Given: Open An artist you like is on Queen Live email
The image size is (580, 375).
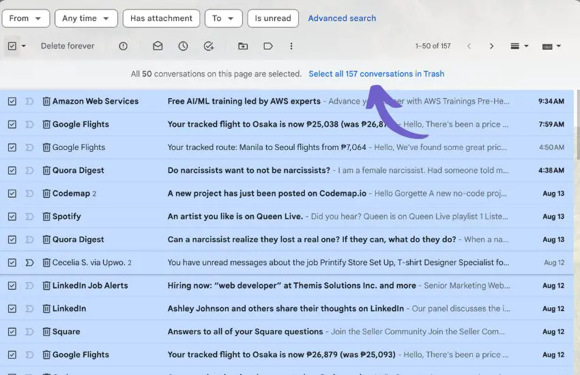Looking at the screenshot, I should point(235,217).
